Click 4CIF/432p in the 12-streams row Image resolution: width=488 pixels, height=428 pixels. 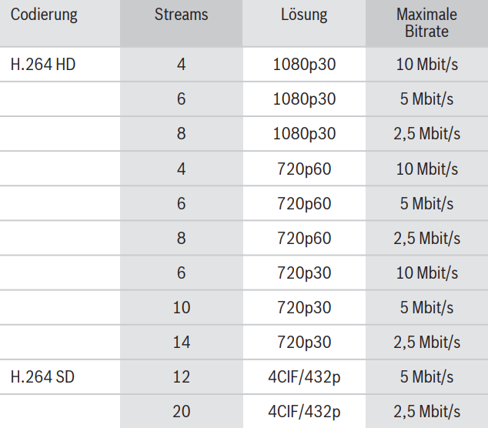(x=304, y=377)
